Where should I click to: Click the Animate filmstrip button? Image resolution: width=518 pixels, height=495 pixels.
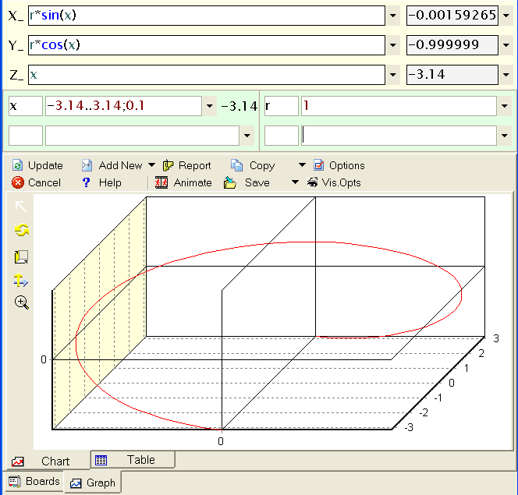tap(183, 182)
